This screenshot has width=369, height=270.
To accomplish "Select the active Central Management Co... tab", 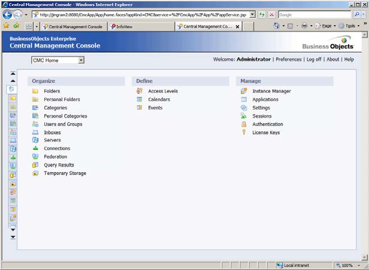I will (206, 26).
